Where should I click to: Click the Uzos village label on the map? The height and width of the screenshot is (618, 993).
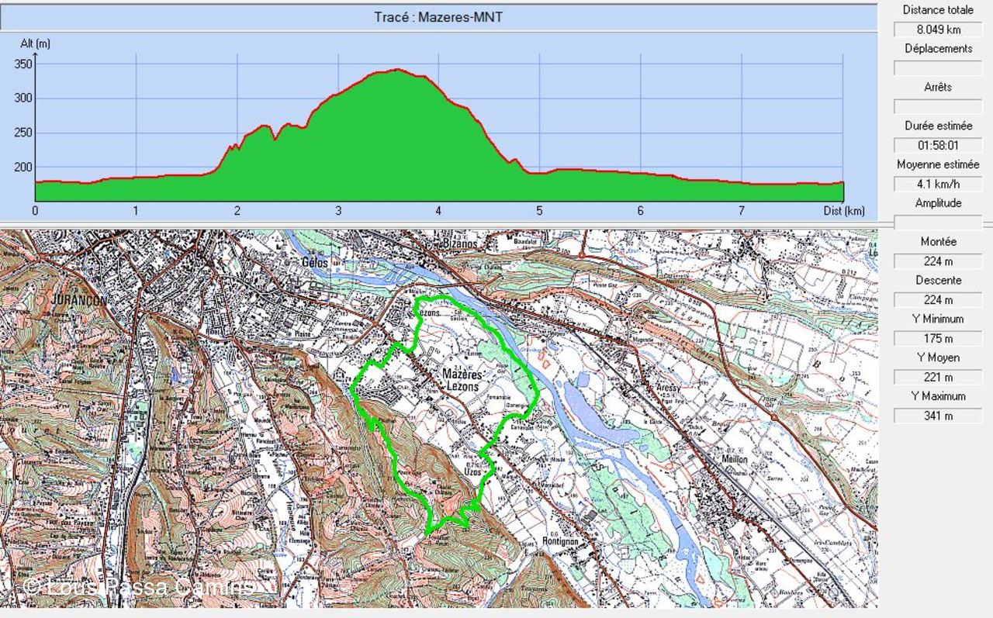pos(472,471)
